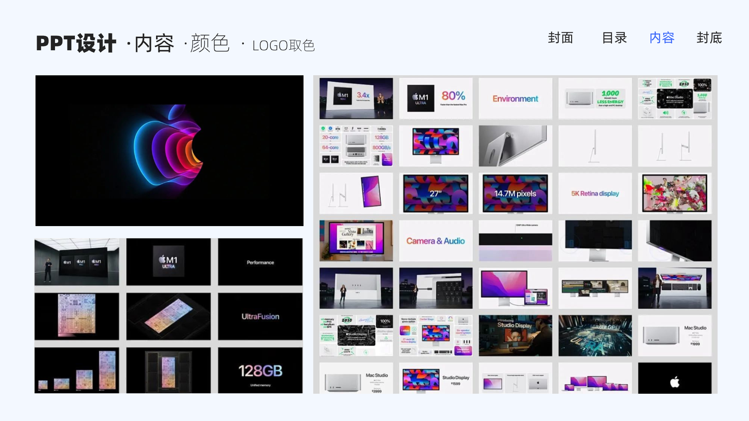Open the '20-core 64-core' specs summary thumbnail
Image resolution: width=749 pixels, height=421 pixels.
click(356, 146)
